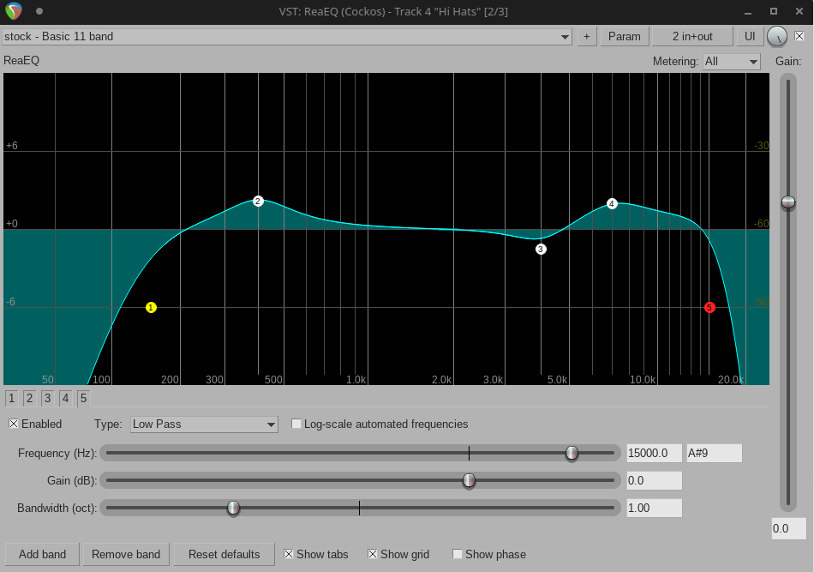Open the preset dropdown stock Basic 11 band
Screen dimensions: 814x572
pyautogui.click(x=287, y=36)
